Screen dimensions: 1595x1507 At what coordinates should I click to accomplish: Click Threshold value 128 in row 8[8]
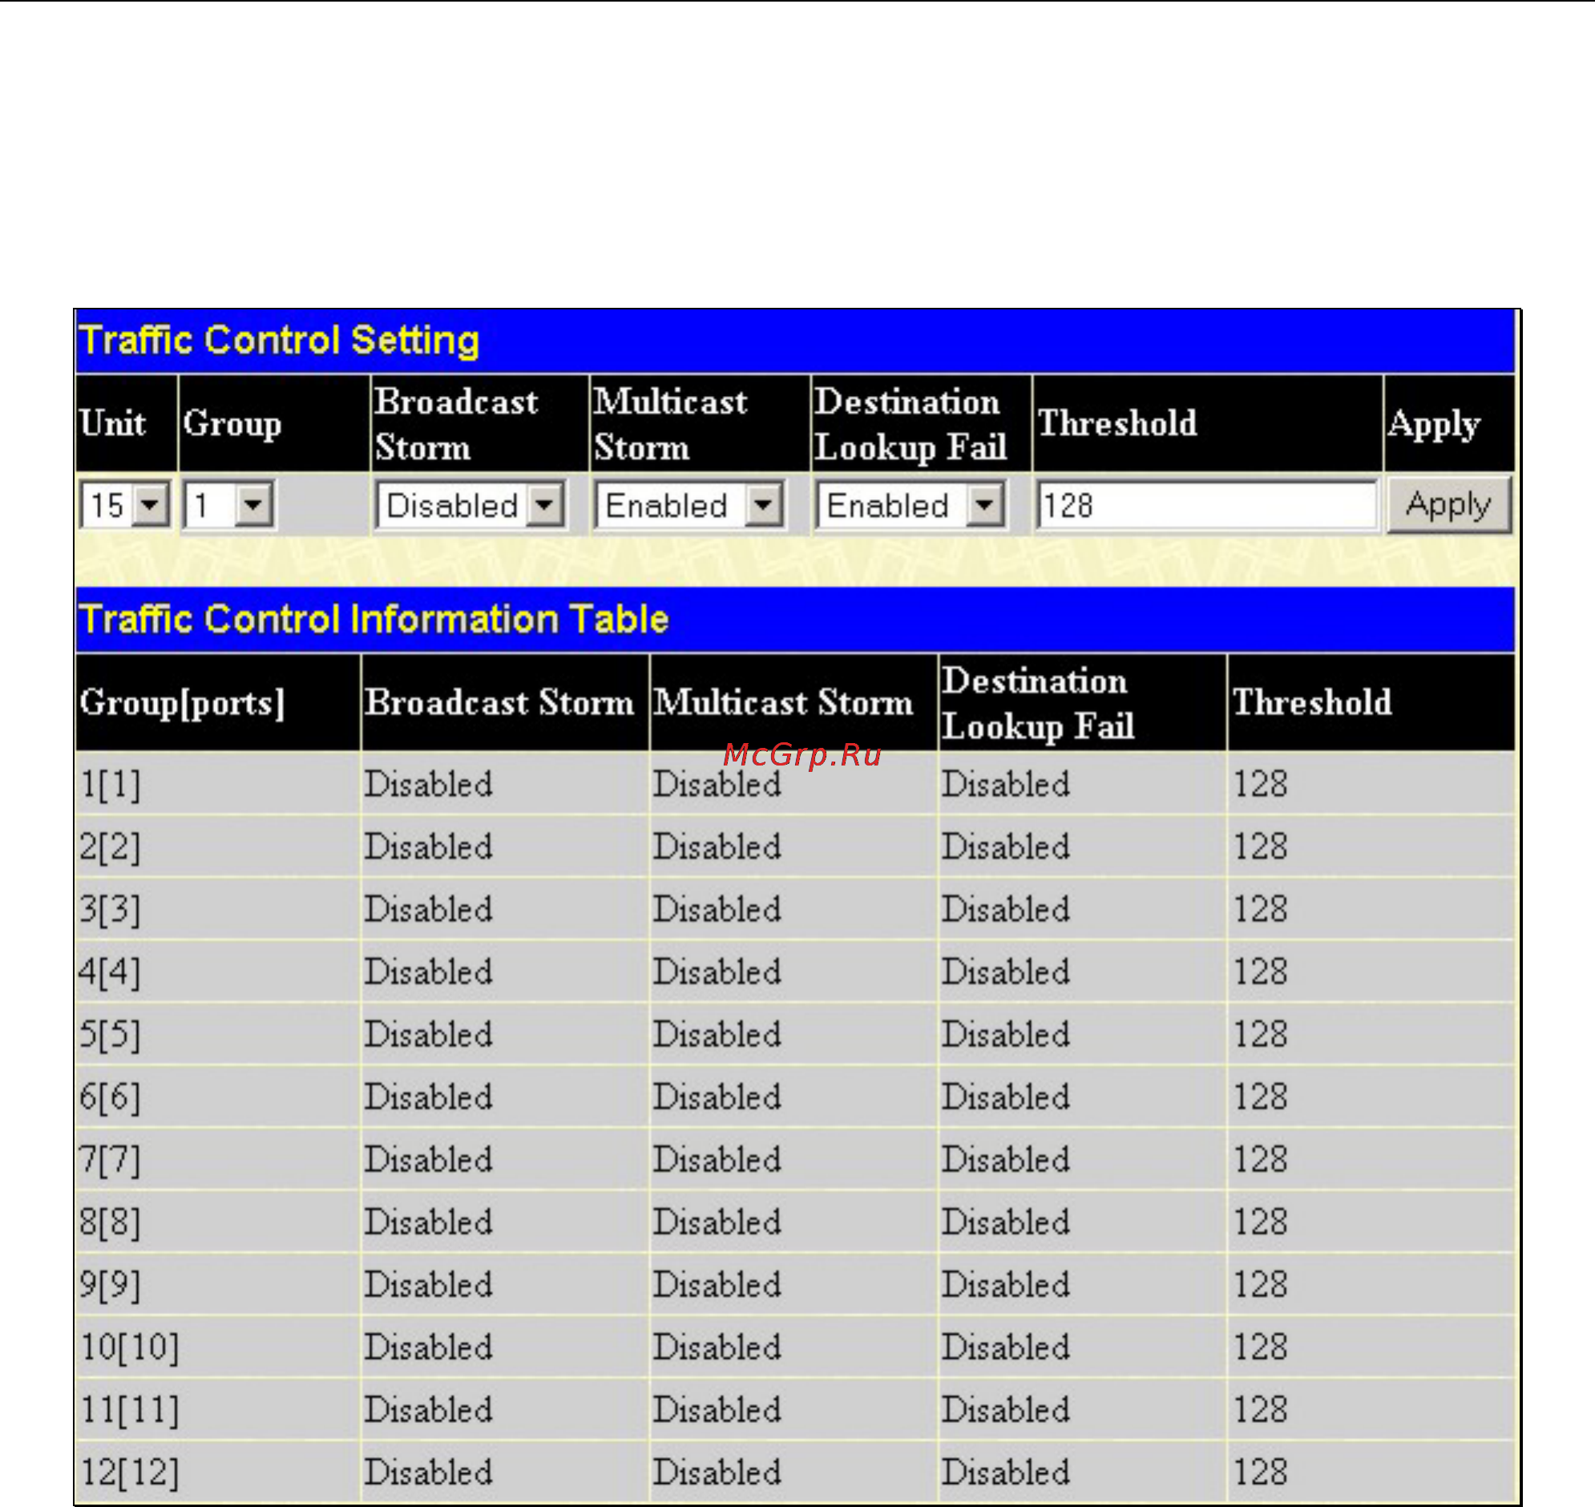[x=1261, y=1222]
